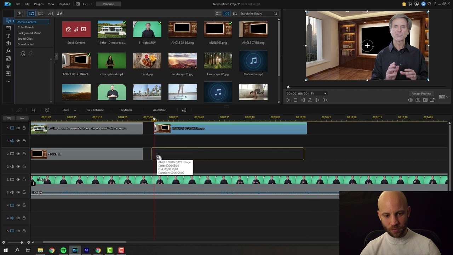Toggle visibility eye for audio track 1
The width and height of the screenshot is (453, 255).
point(18,141)
